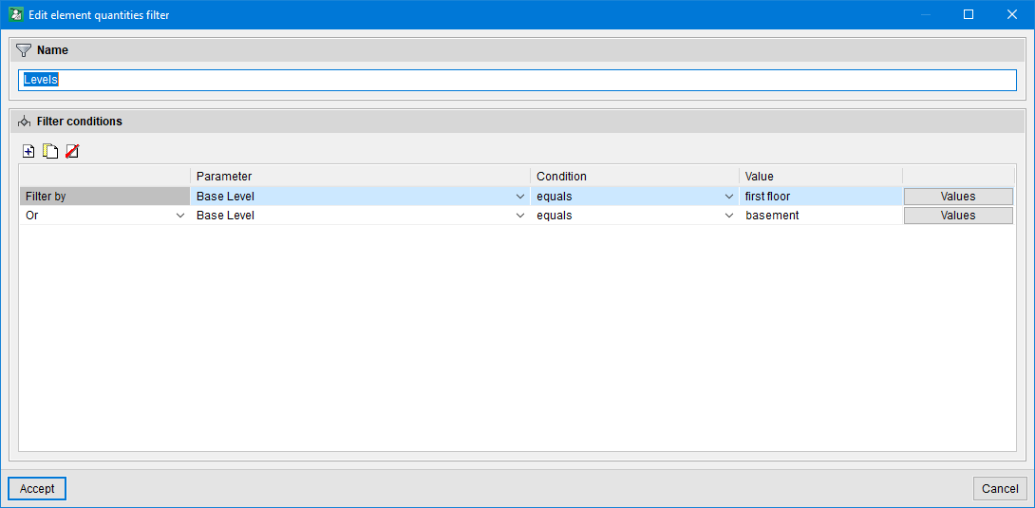Click the funnel icon beside Name
This screenshot has width=1035, height=508.
[x=24, y=50]
